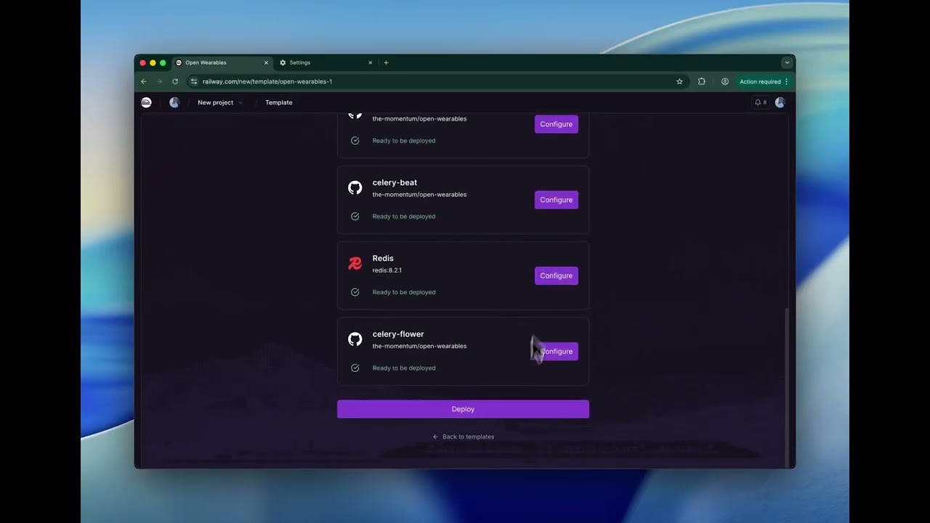The height and width of the screenshot is (523, 930).
Task: Click the browser back arrow
Action: (144, 81)
